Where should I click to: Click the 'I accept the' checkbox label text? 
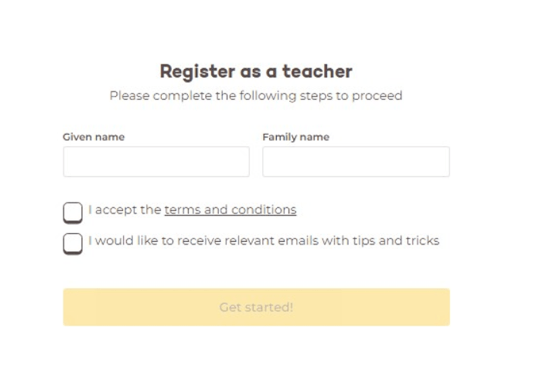point(125,209)
